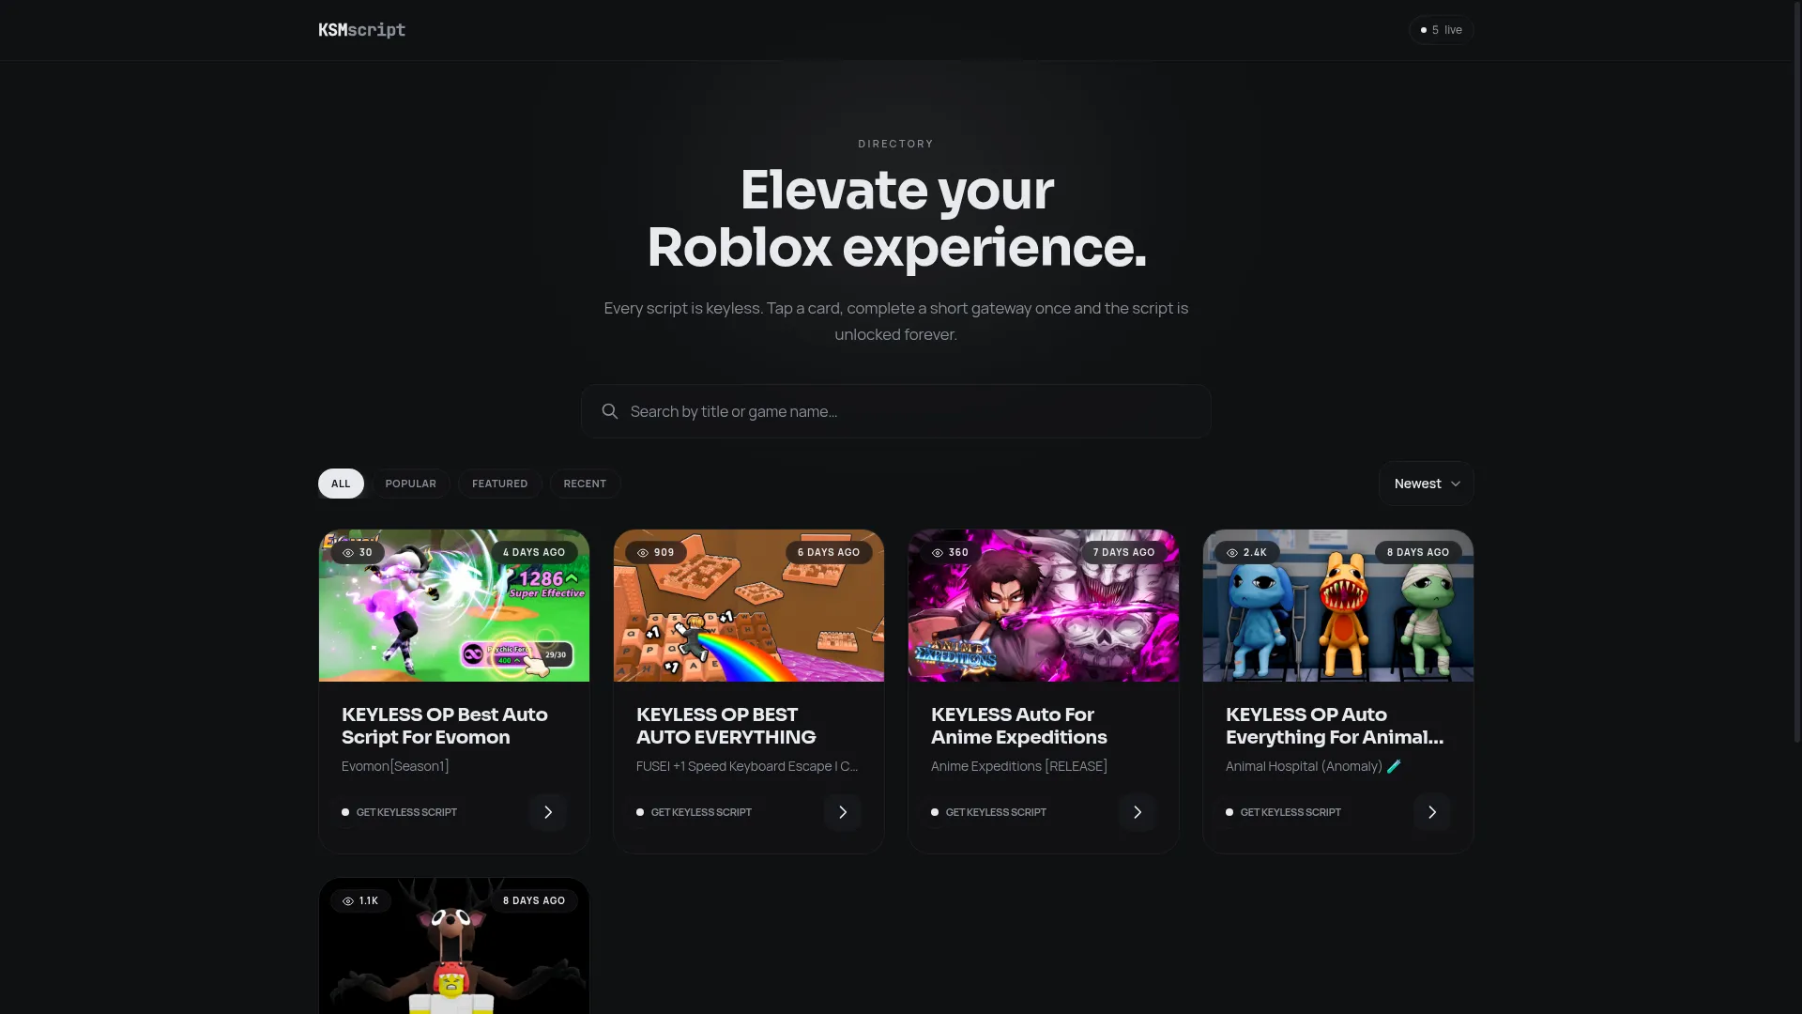Switch to the FEATURED filter tab
The width and height of the screenshot is (1802, 1014).
coord(499,484)
